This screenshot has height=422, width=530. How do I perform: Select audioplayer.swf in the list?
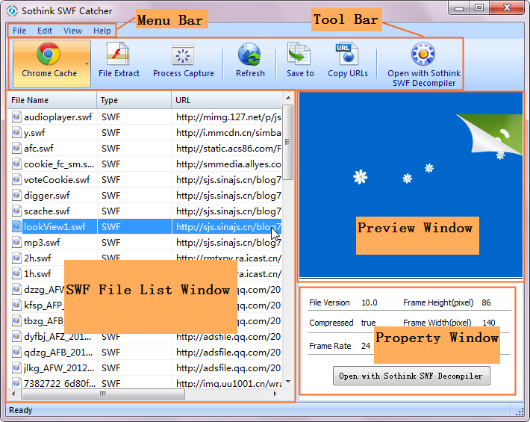click(x=145, y=117)
